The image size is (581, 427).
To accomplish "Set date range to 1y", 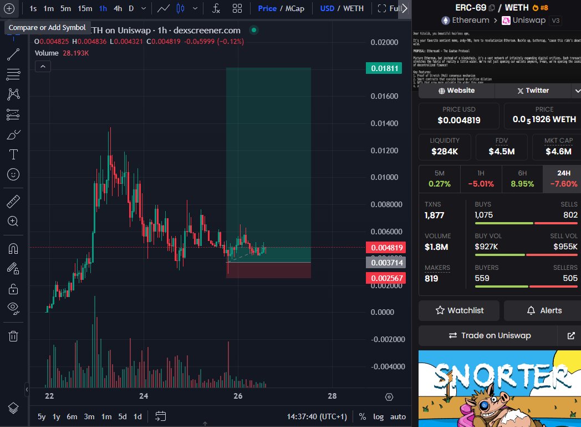I will point(57,416).
